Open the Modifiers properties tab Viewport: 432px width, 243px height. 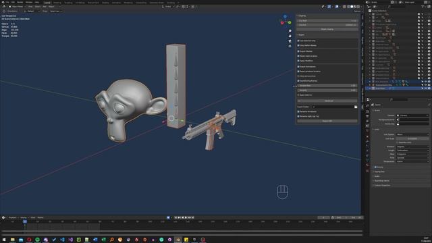(x=367, y=141)
